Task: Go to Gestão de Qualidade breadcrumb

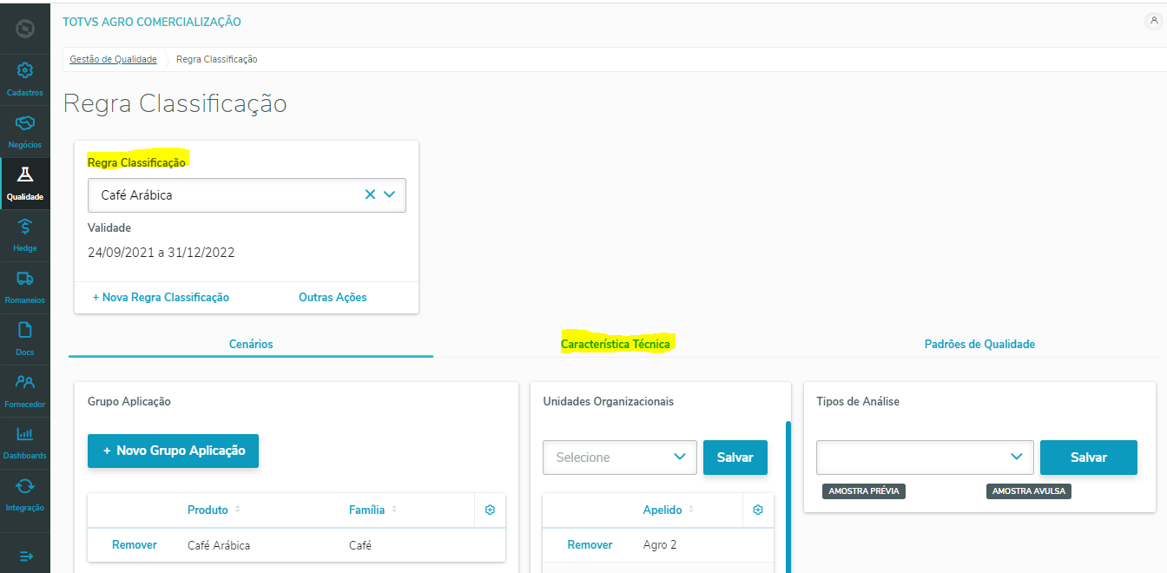Action: pyautogui.click(x=113, y=59)
